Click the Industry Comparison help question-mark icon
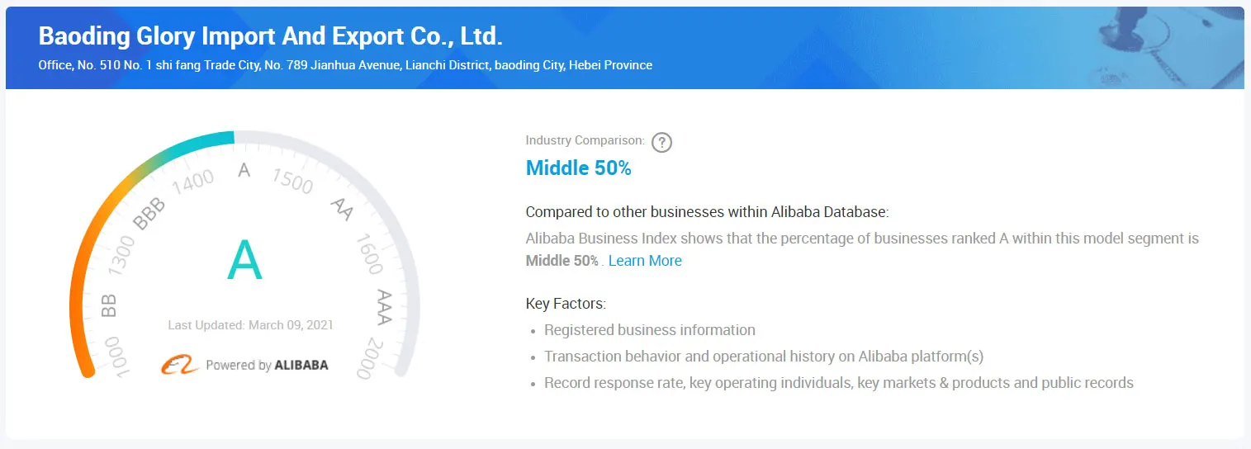 click(661, 142)
